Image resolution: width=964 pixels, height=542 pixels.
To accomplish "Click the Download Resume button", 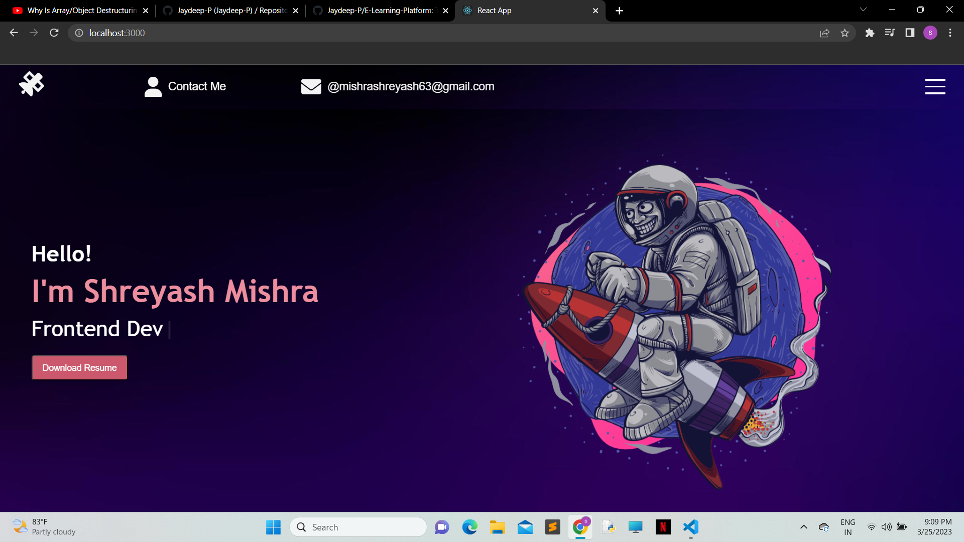I will pos(79,367).
